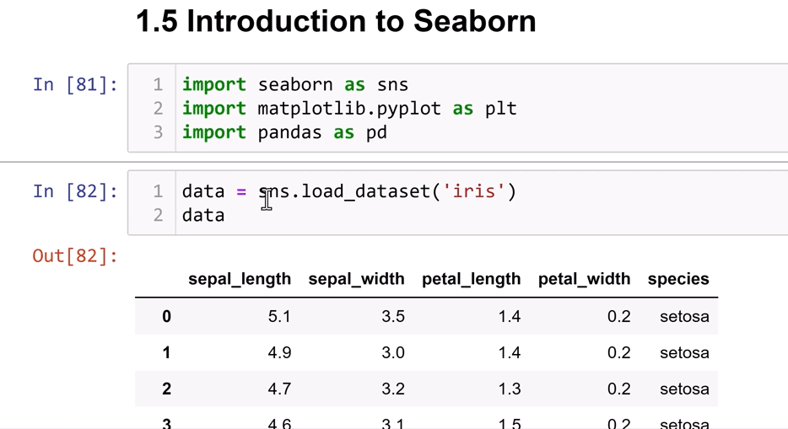Click the 'import seaborn as sns' code line
788x429 pixels.
click(x=294, y=85)
